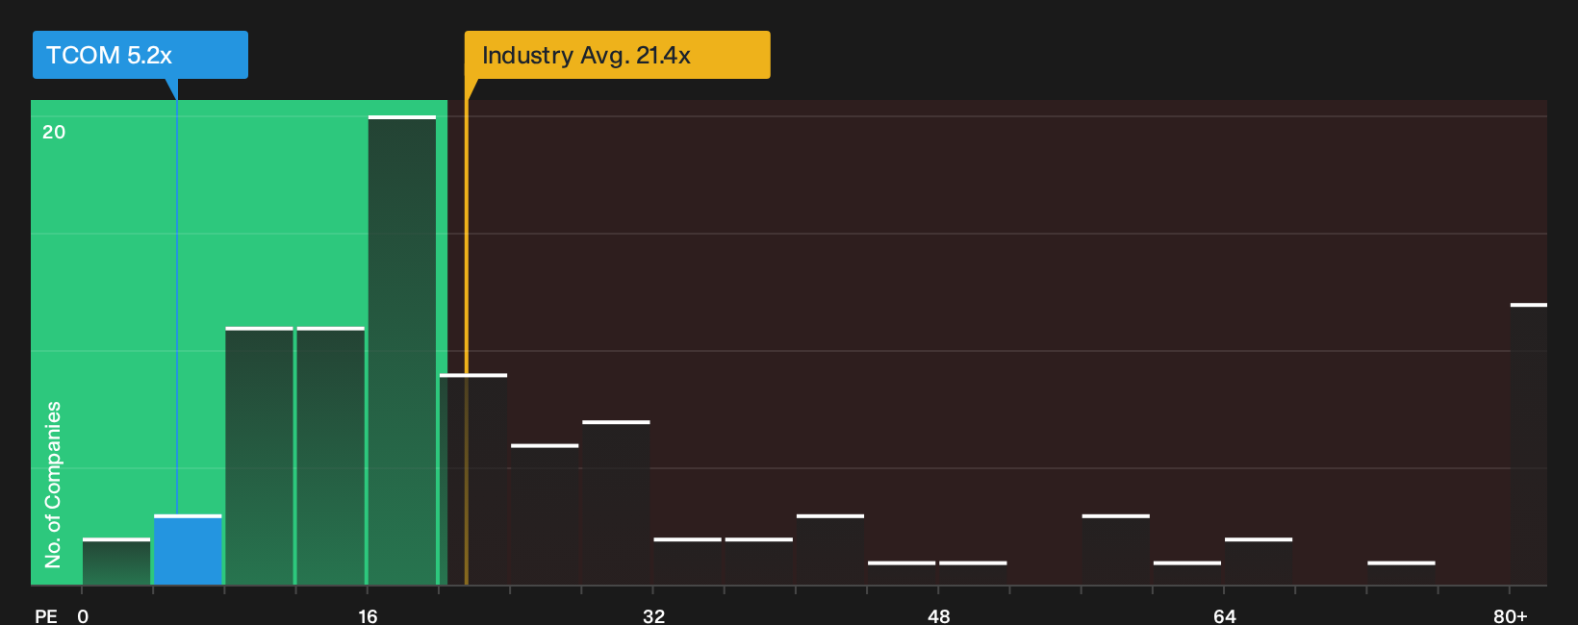The width and height of the screenshot is (1578, 625).
Task: Click the x-axis label 48
Action: pyautogui.click(x=939, y=615)
